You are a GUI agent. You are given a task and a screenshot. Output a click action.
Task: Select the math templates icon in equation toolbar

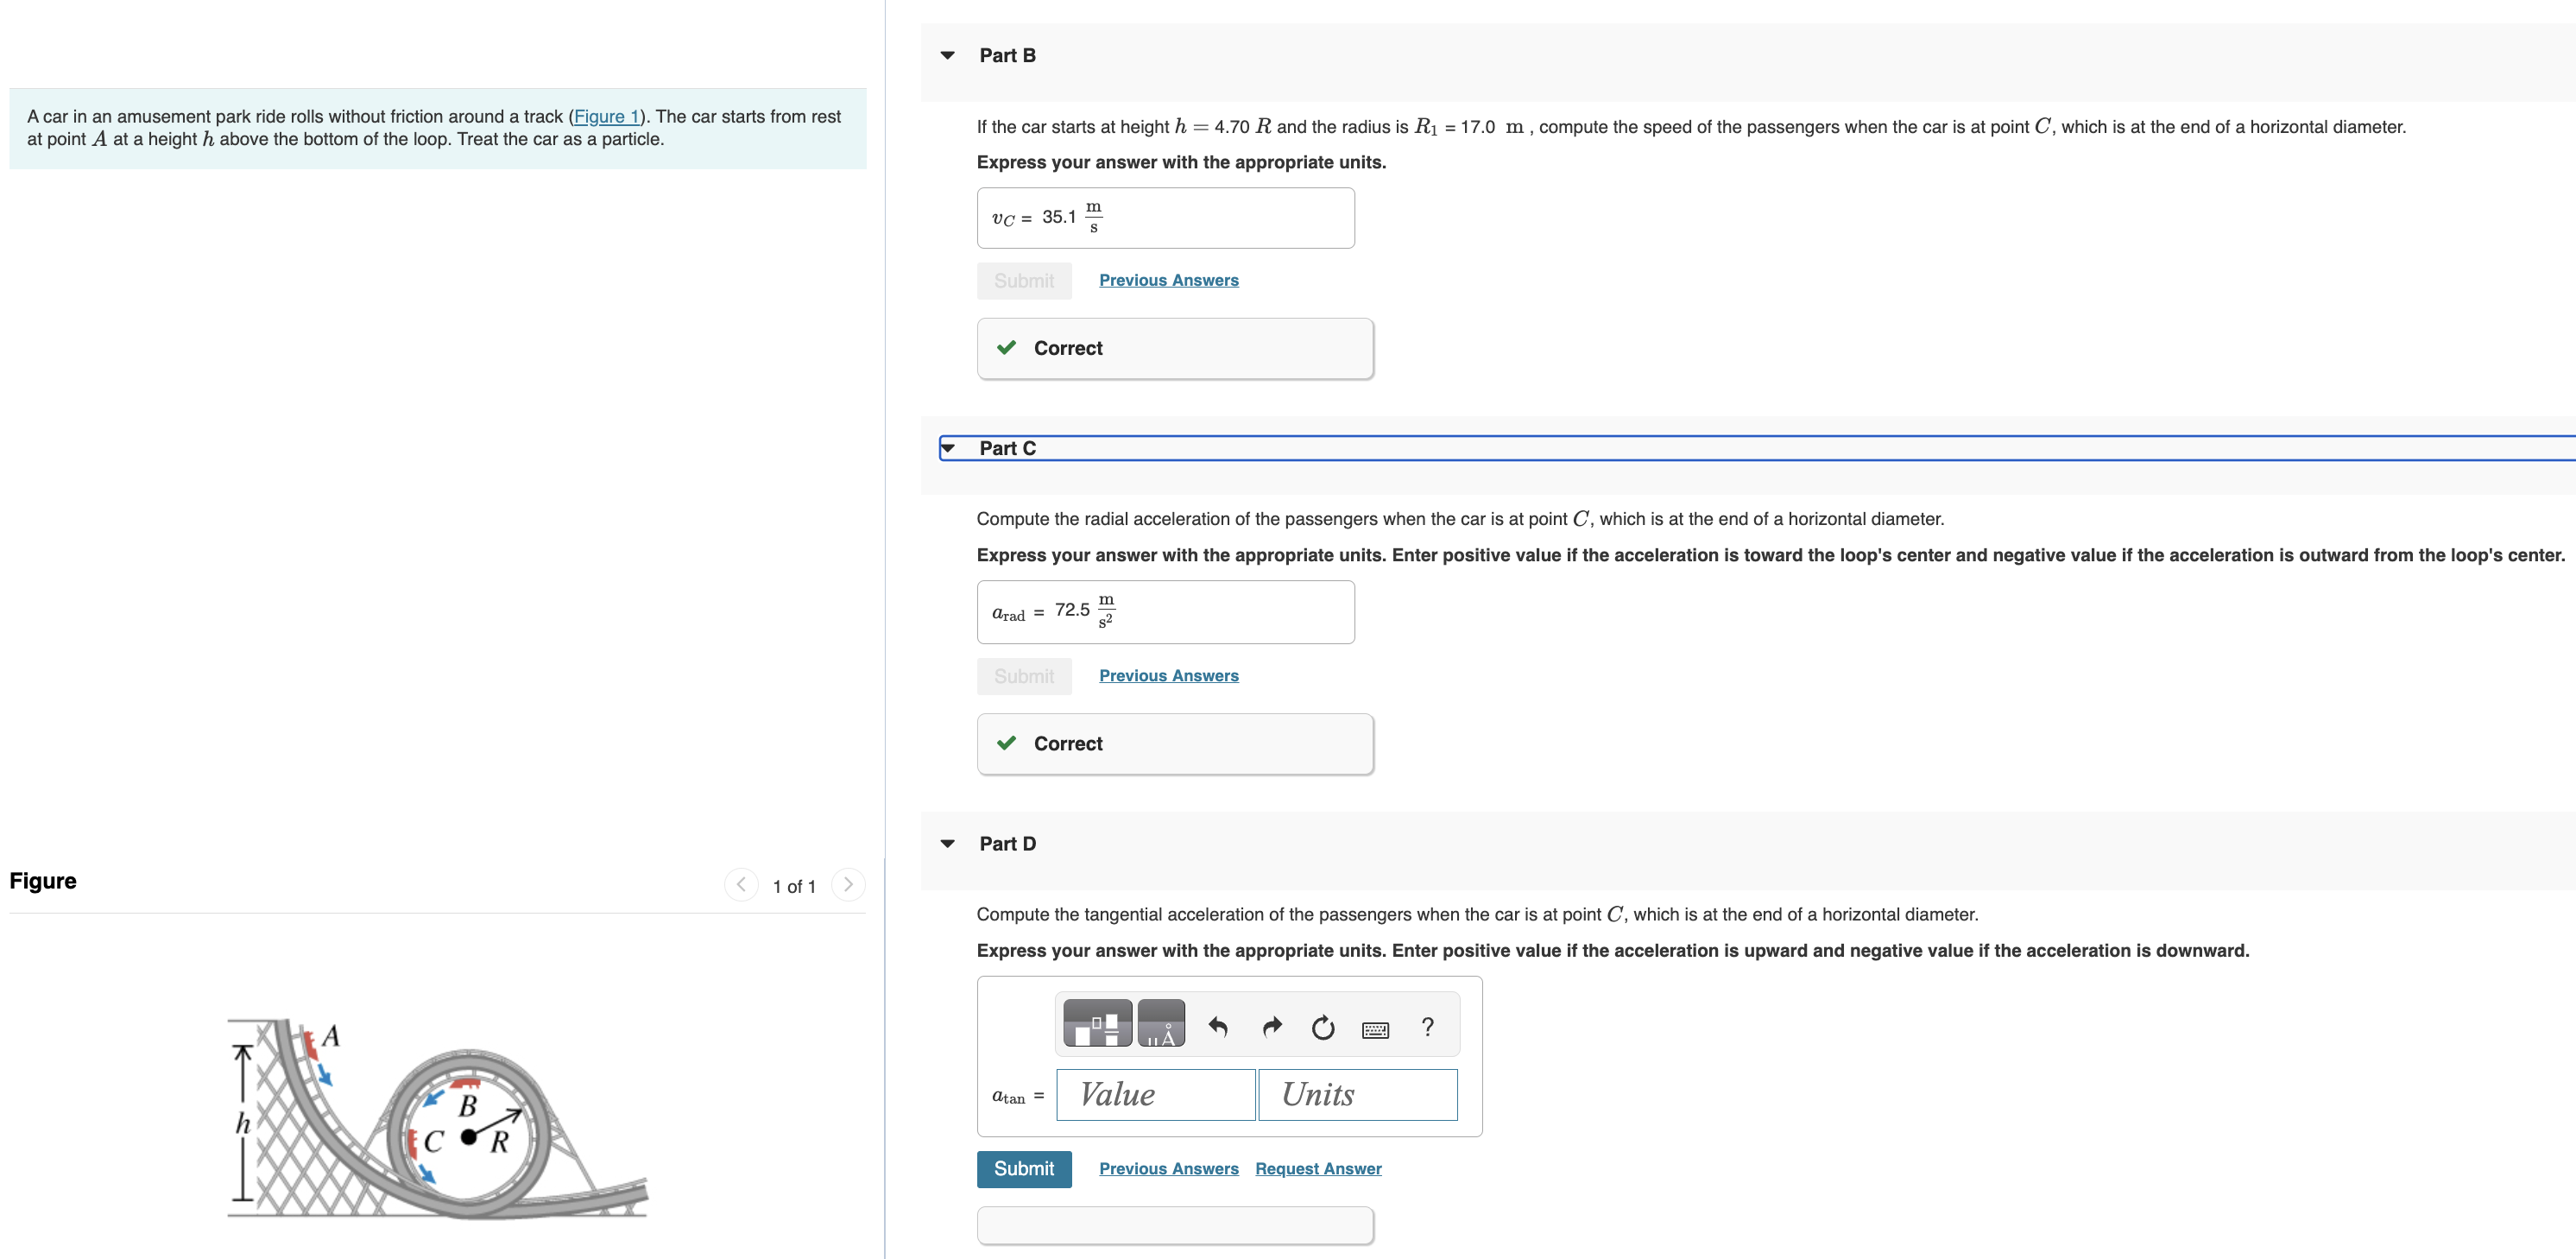point(1096,1024)
